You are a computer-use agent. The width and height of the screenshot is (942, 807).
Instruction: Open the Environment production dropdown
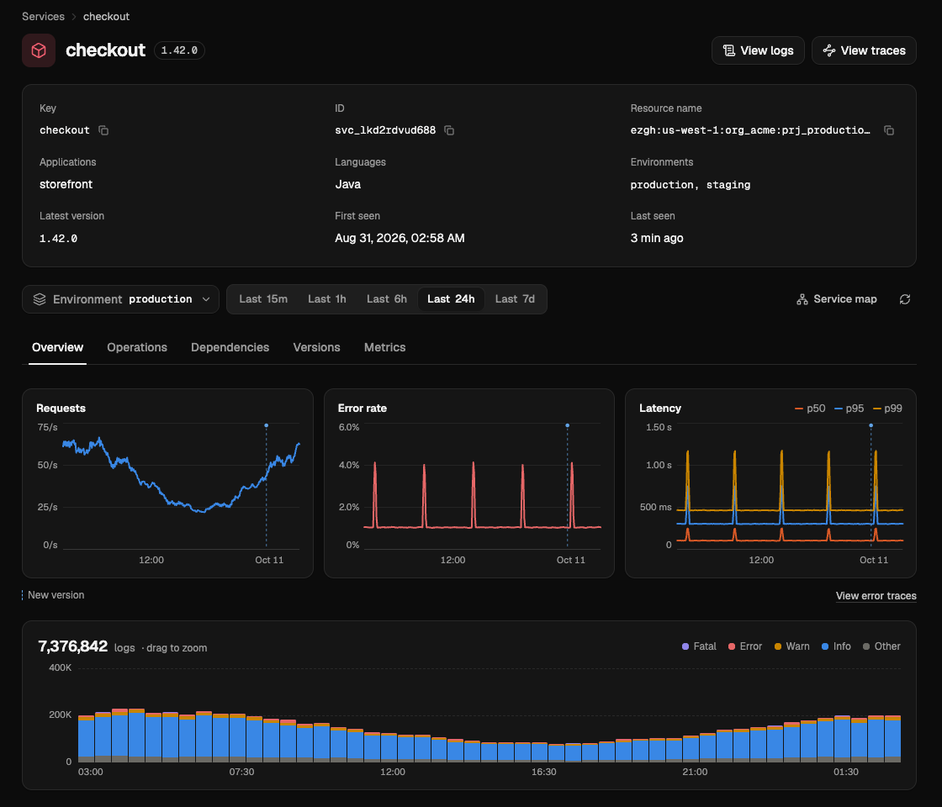121,299
